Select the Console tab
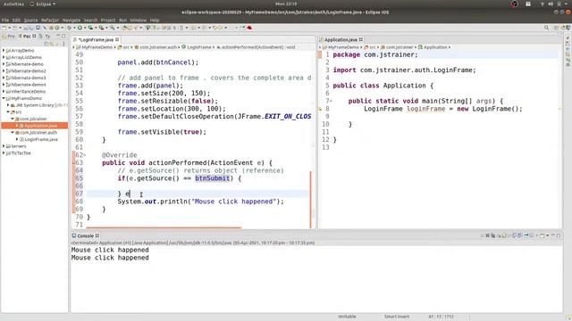Screen dimensions: 572x321 click(x=86, y=235)
